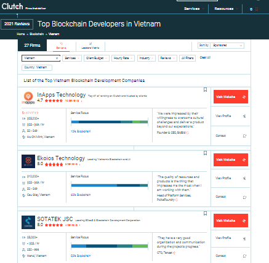The height and width of the screenshot is (263, 269).
Task: Click the Clear All link
Action: (205, 57)
